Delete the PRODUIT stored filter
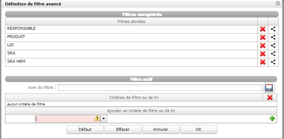The image size is (284, 139). (263, 38)
